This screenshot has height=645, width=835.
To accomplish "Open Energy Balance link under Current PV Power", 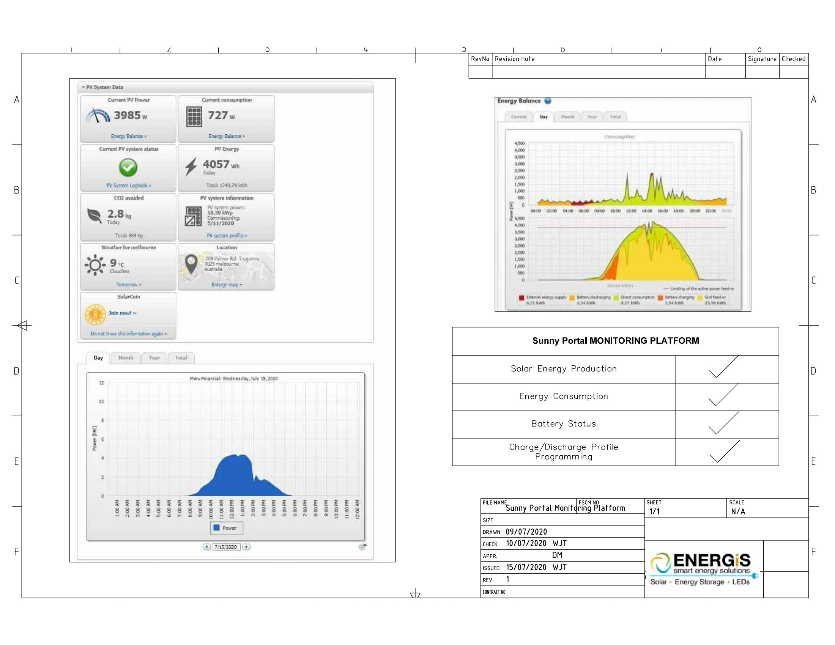I will [128, 136].
